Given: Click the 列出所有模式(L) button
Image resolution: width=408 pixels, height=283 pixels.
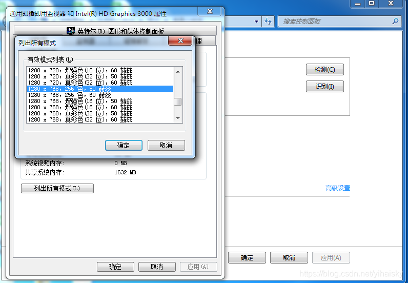Looking at the screenshot, I should click(57, 188).
